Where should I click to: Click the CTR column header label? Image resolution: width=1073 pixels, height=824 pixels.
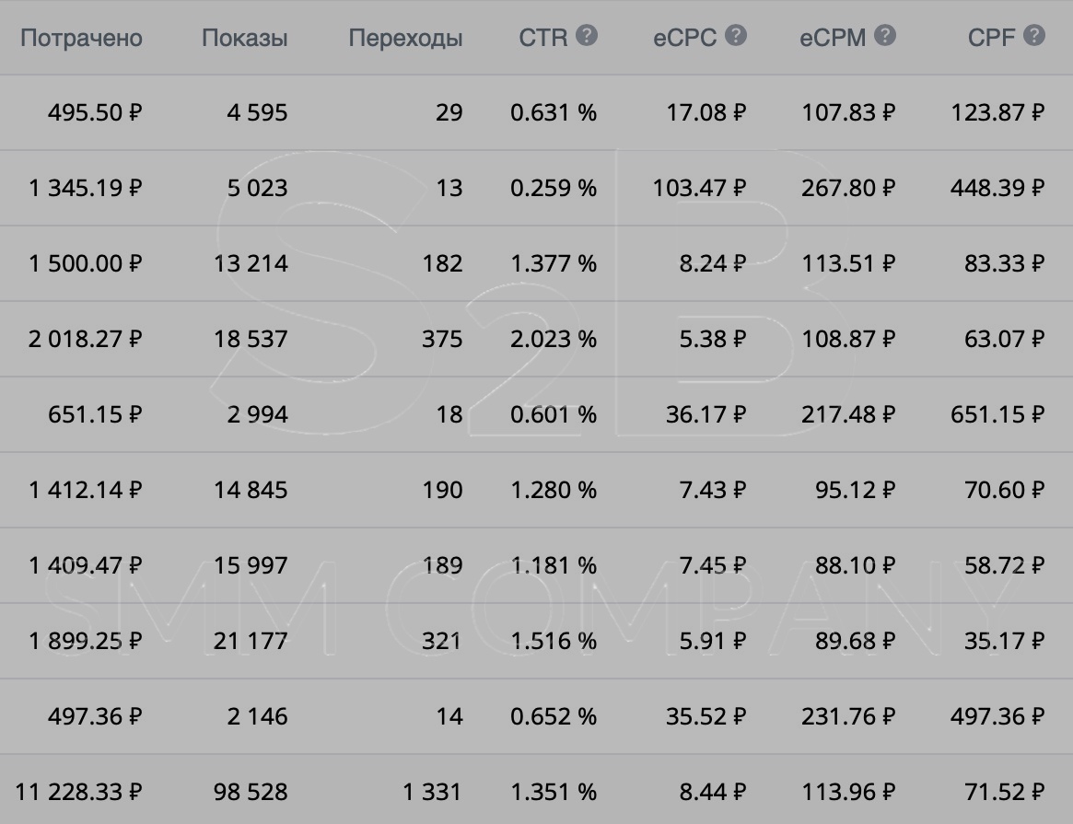point(543,38)
